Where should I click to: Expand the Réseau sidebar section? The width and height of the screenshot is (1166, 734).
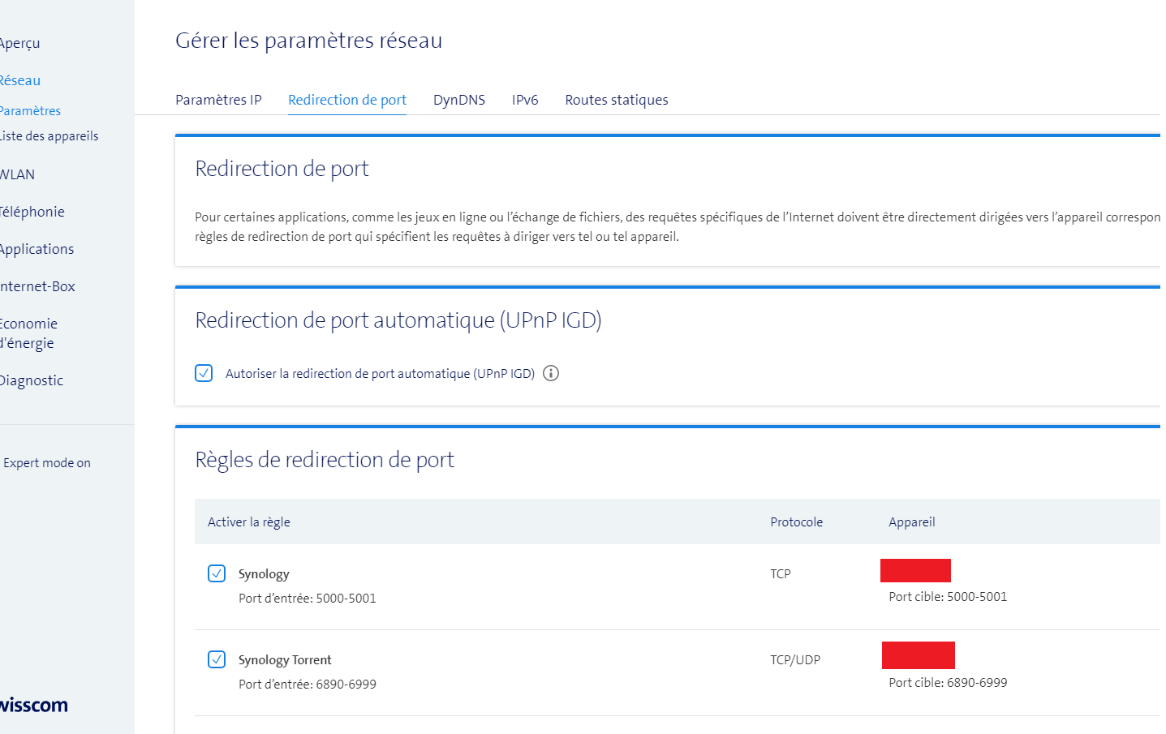coord(20,80)
